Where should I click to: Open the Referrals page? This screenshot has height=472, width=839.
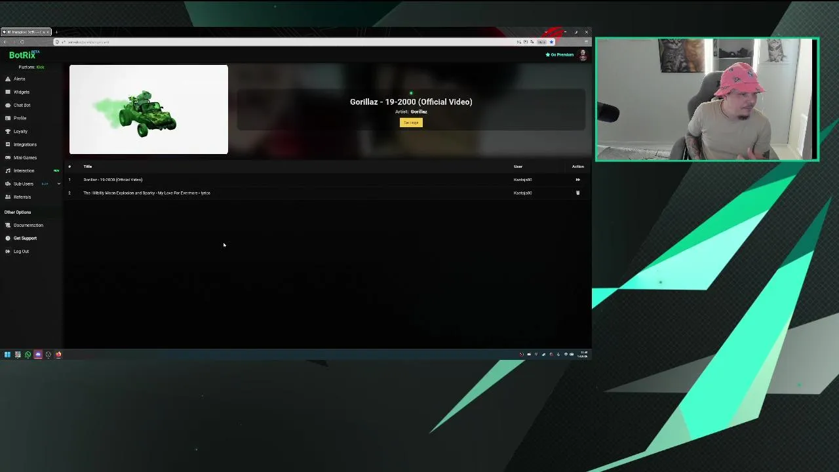(22, 197)
